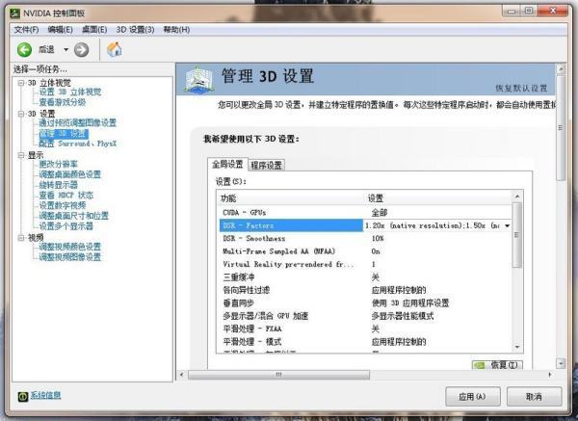
Task: Switch to the 全局设置 tab
Action: tap(227, 164)
